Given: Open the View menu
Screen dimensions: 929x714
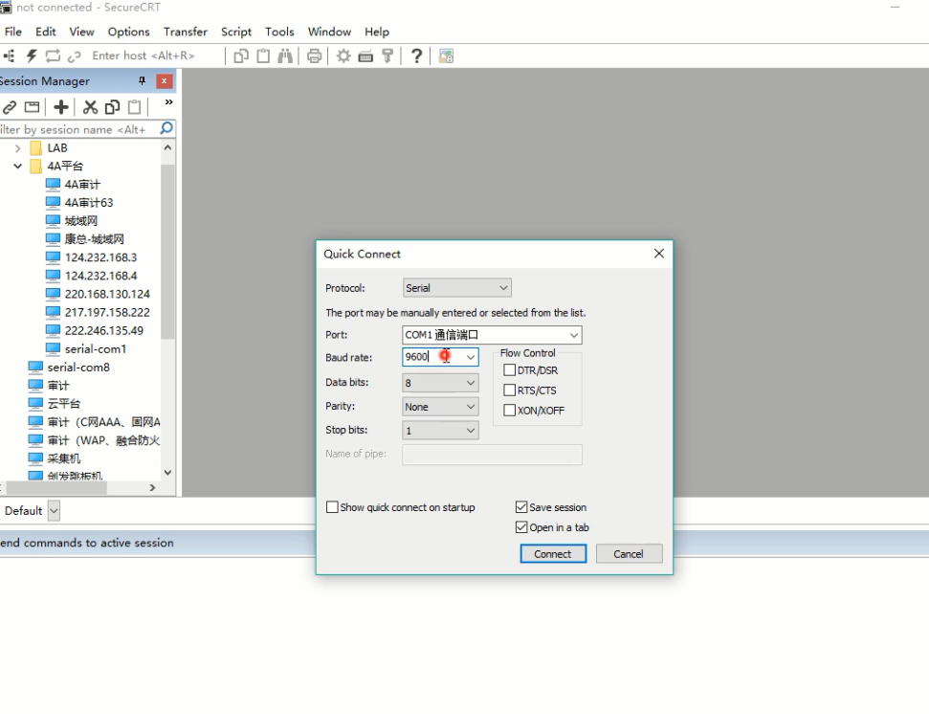Looking at the screenshot, I should 81,32.
